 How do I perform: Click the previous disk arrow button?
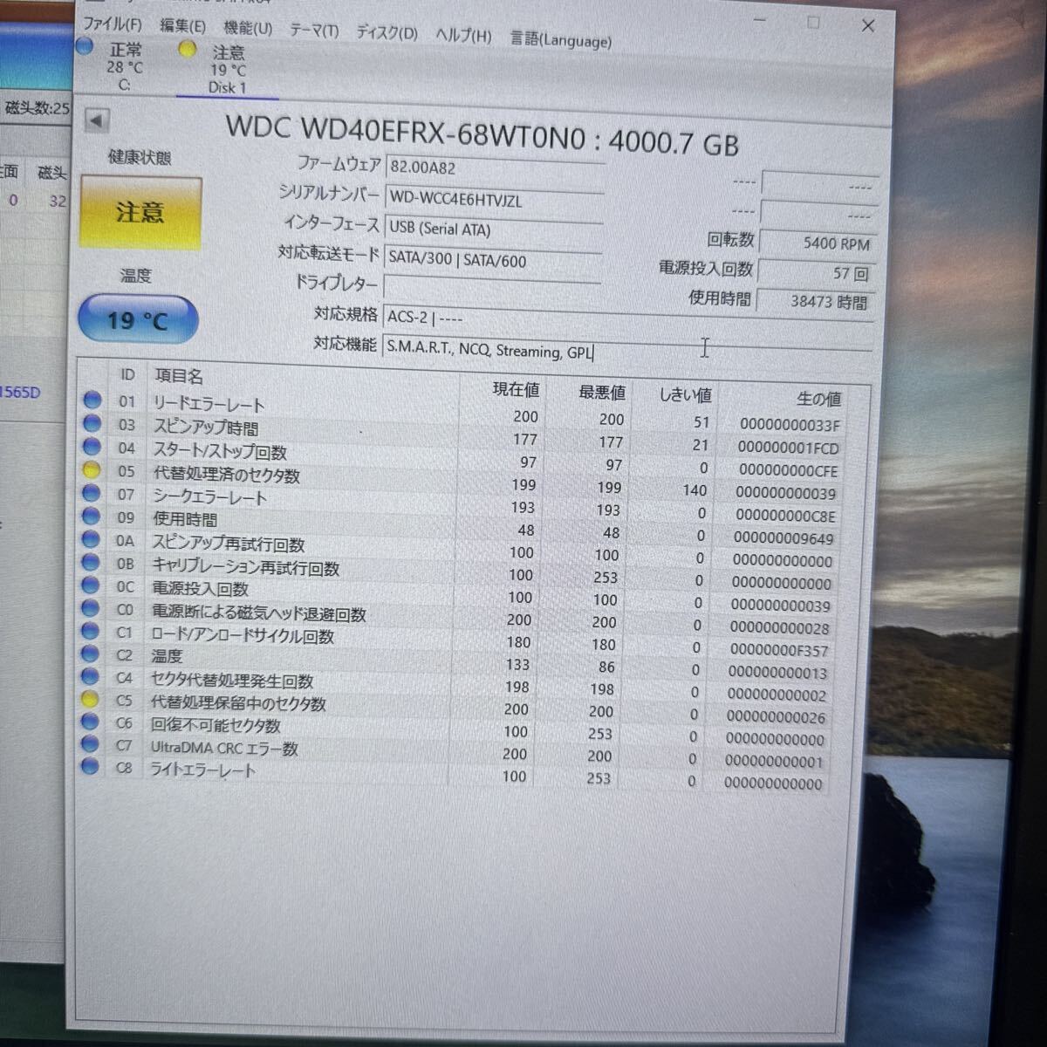pos(96,120)
